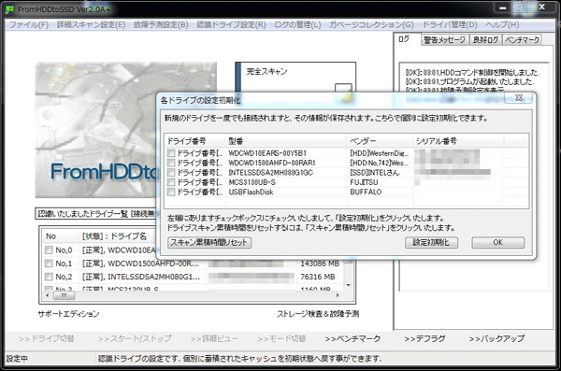Sort by 型番 column header

click(x=286, y=141)
